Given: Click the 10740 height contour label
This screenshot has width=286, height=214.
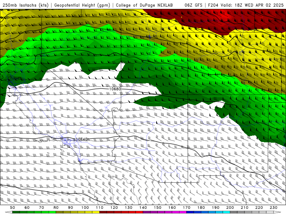Looking at the screenshot, I should click(82, 139).
